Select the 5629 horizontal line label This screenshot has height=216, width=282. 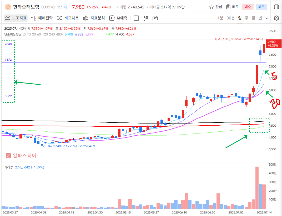click(x=8, y=96)
